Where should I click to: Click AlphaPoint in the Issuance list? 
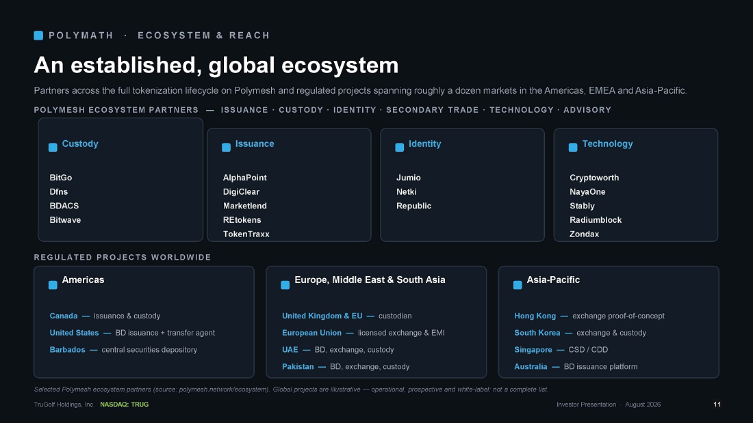(x=244, y=178)
